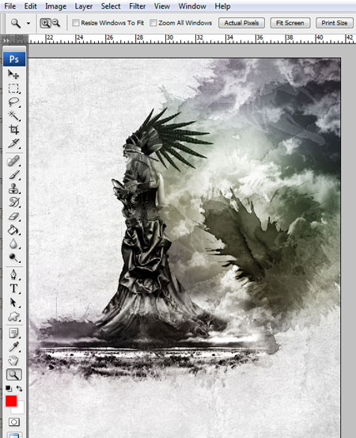The height and width of the screenshot is (438, 356).
Task: Select the Notes tool
Action: 13,333
